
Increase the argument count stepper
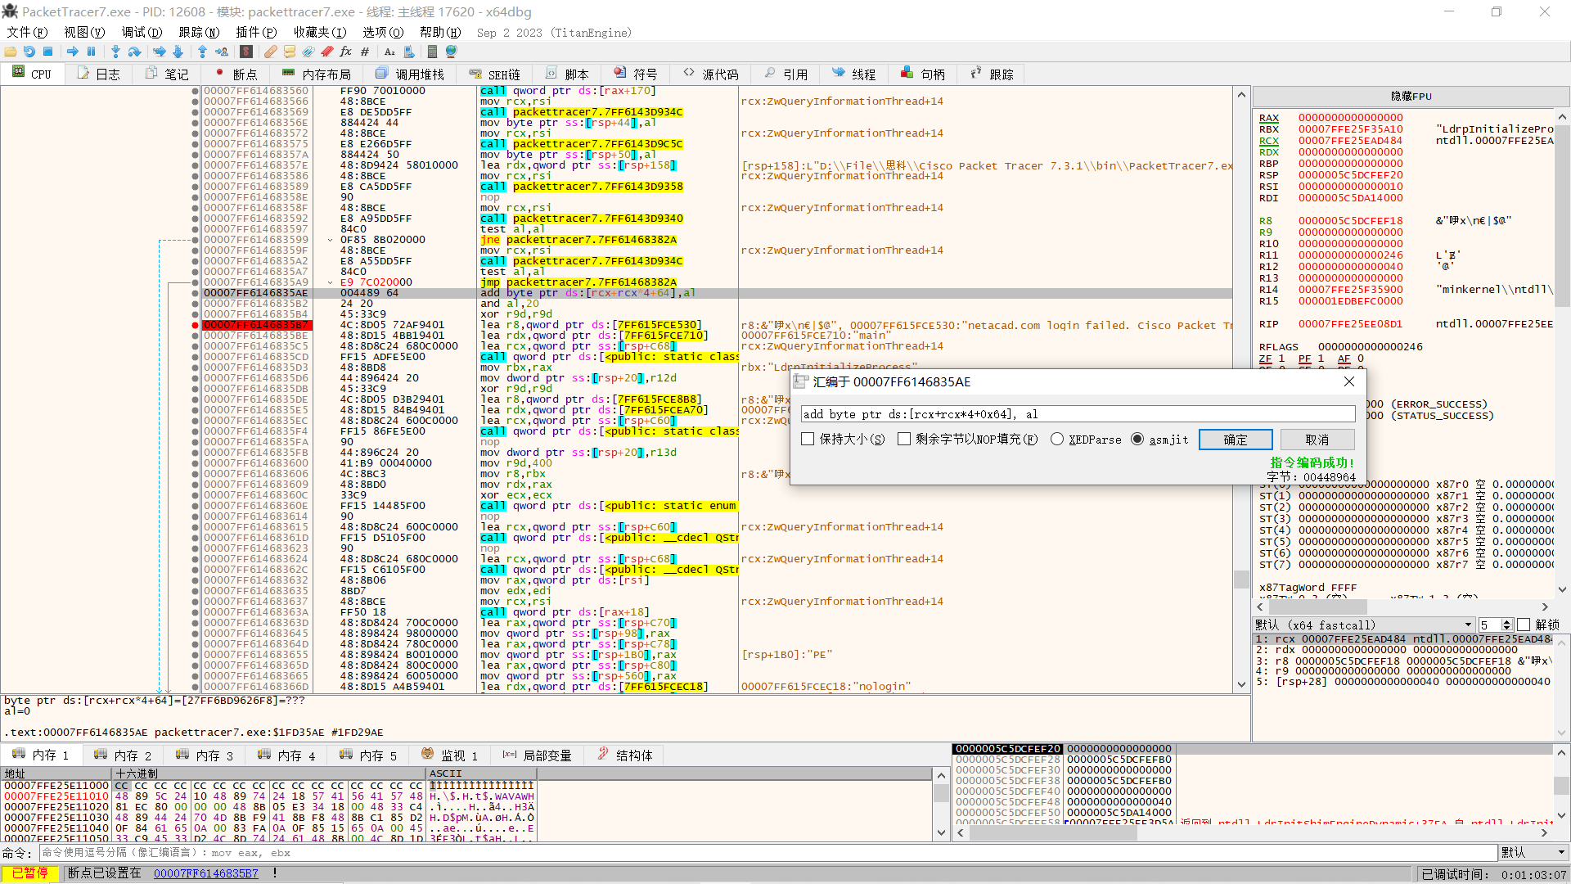coord(1507,621)
